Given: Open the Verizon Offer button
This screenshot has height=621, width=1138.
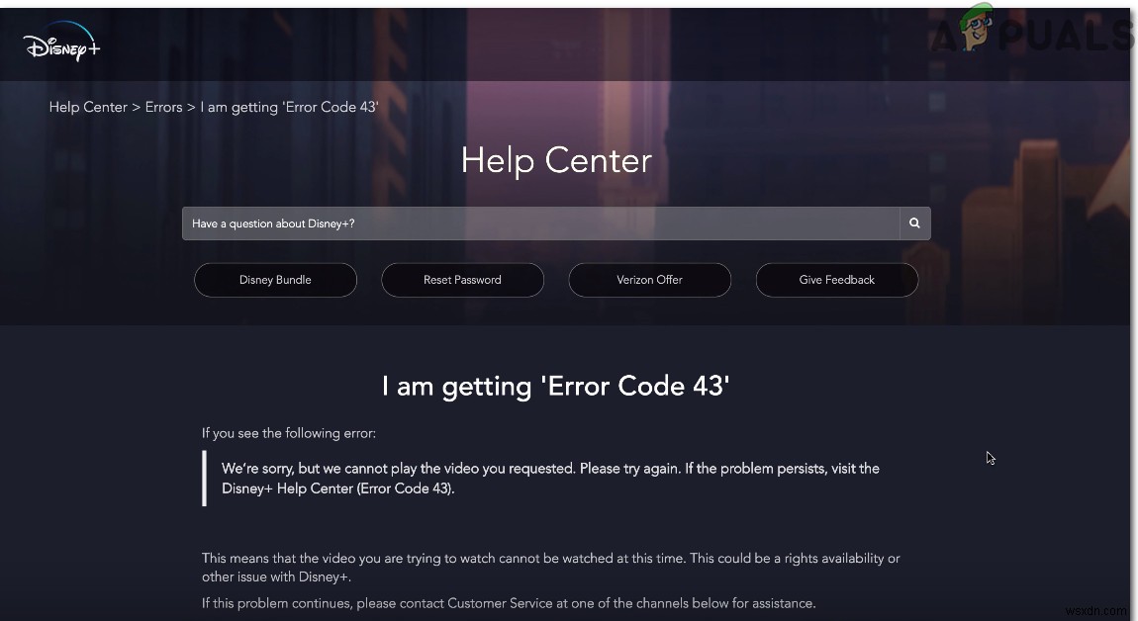Looking at the screenshot, I should (x=649, y=280).
